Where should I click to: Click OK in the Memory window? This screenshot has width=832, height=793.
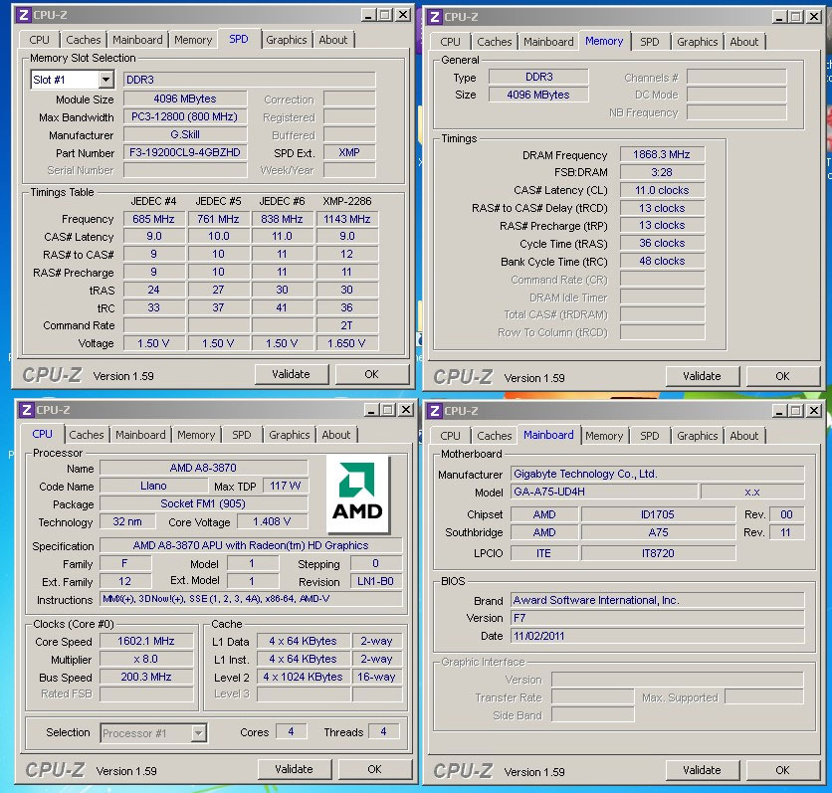782,376
